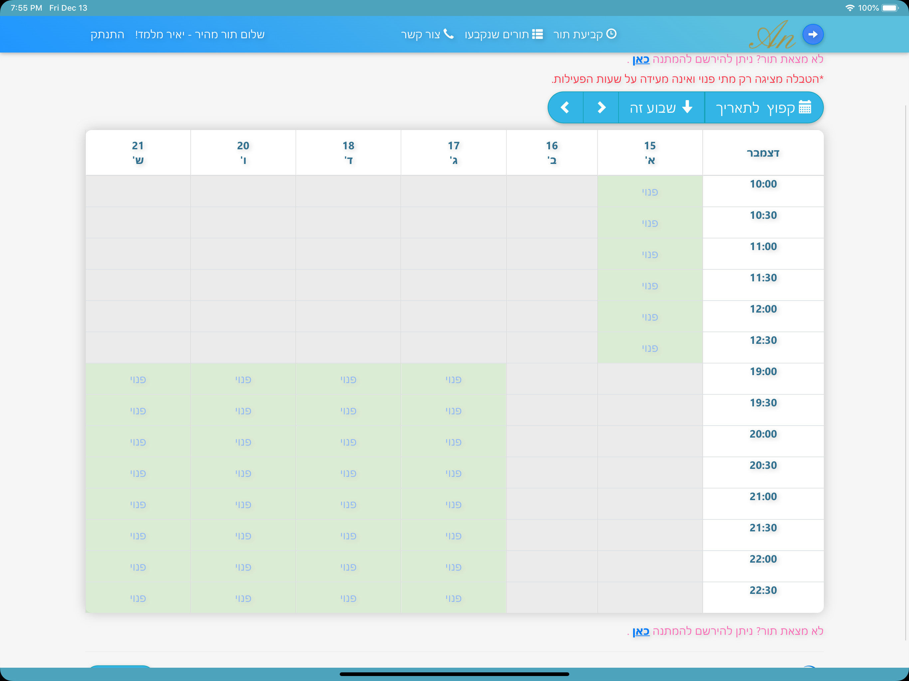Viewport: 909px width, 681px height.
Task: Tap the 7:55 PM clock in status bar
Action: coord(26,8)
